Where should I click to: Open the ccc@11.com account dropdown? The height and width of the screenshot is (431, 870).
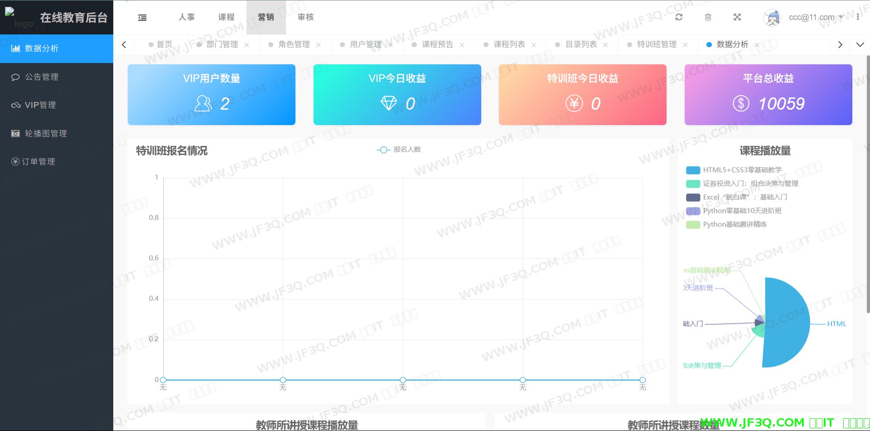point(815,17)
